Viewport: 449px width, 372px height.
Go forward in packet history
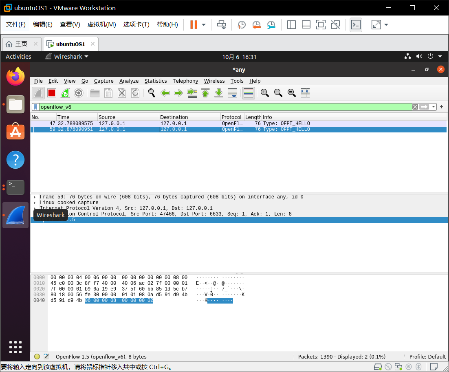(x=178, y=93)
